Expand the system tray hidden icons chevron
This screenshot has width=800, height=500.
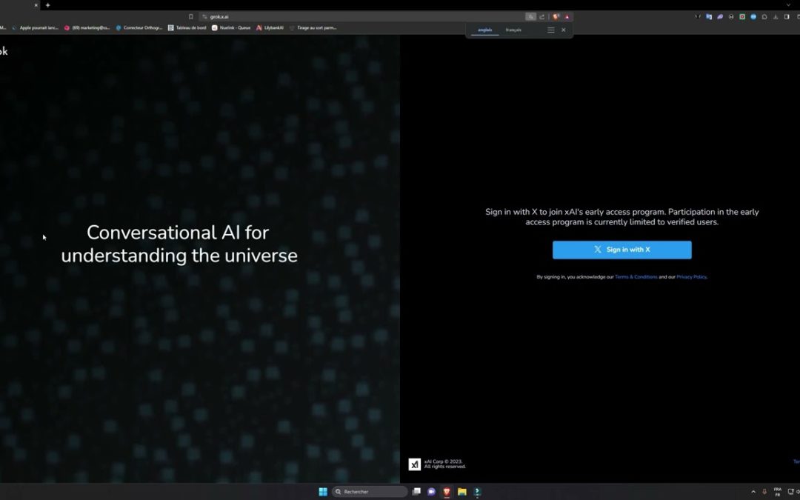click(753, 492)
